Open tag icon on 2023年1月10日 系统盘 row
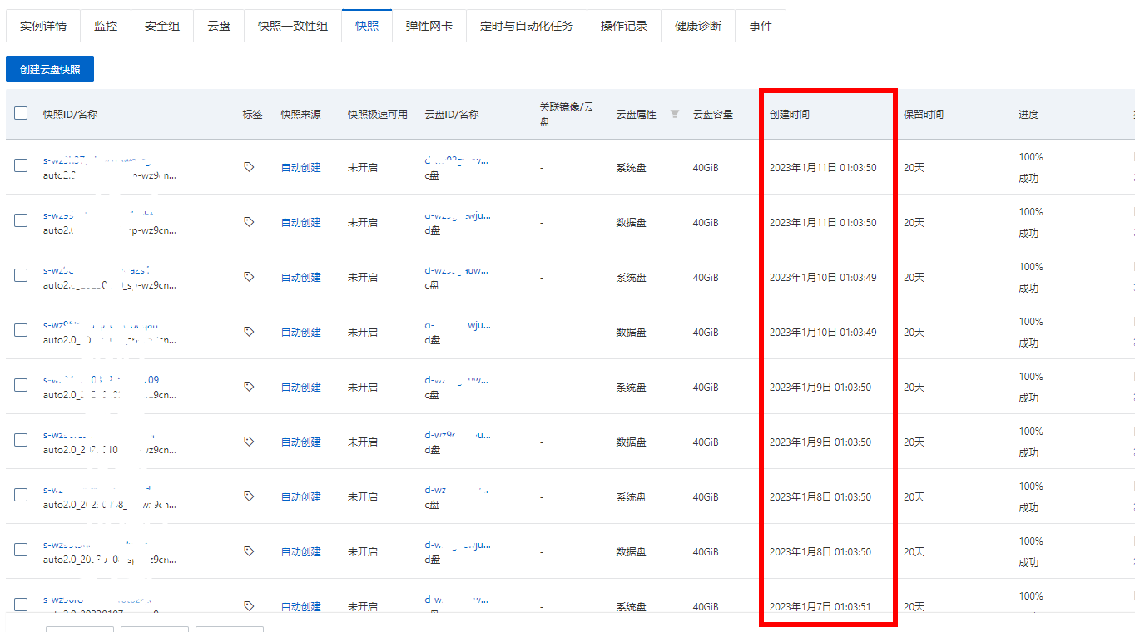The height and width of the screenshot is (632, 1135). click(x=249, y=277)
